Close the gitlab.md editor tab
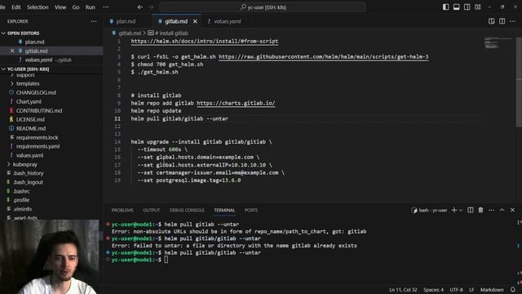This screenshot has height=294, width=522. 195,21
